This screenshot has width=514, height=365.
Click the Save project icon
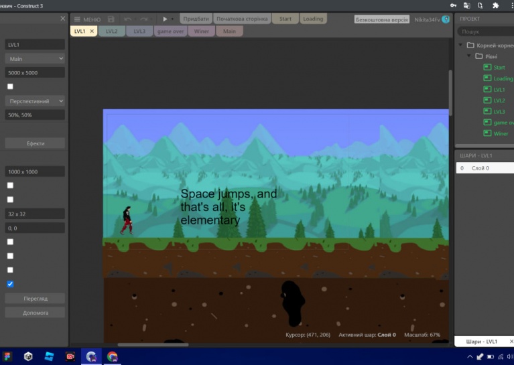[111, 19]
